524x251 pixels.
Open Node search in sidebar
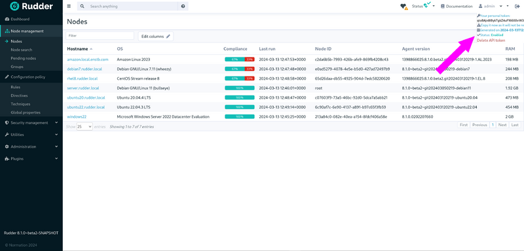pos(22,50)
